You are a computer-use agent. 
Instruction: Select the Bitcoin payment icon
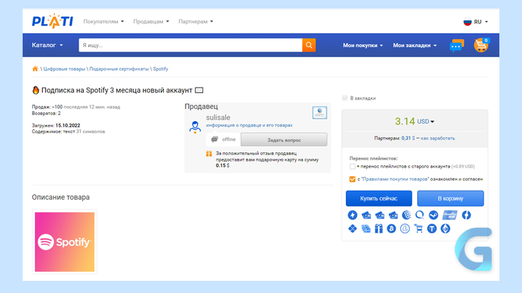(x=391, y=229)
